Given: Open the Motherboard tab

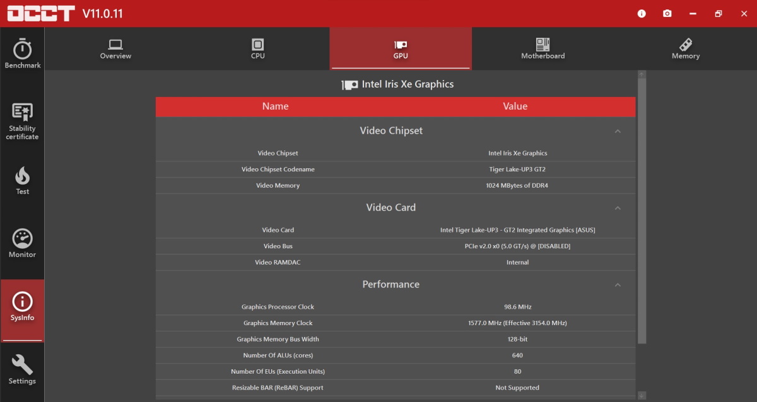Looking at the screenshot, I should [543, 49].
